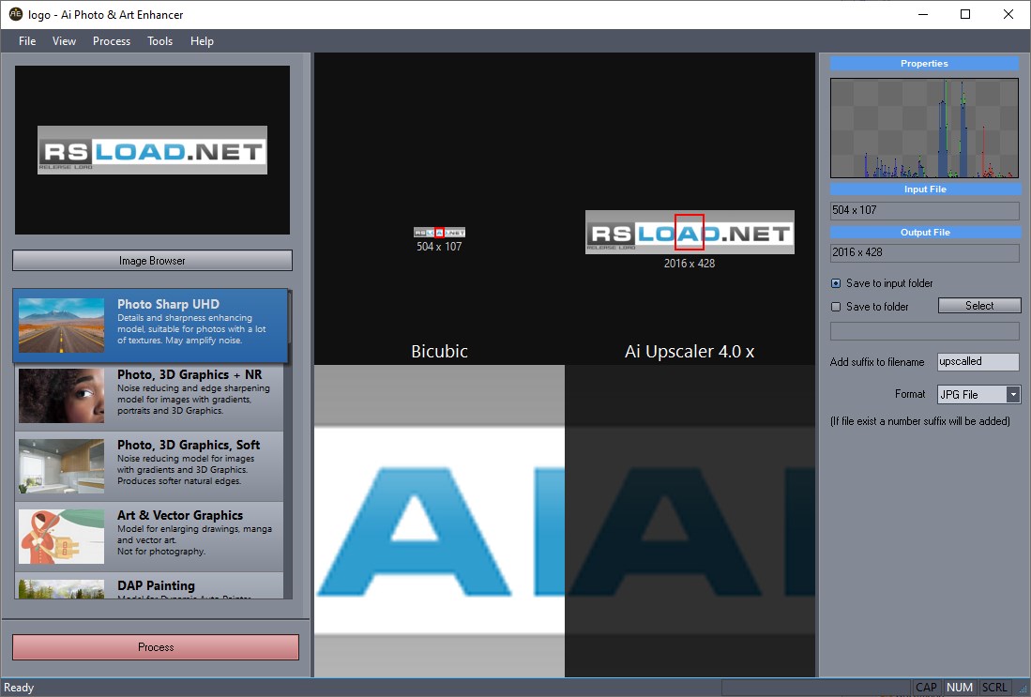Click the Art & Vector Graphics description text
Image resolution: width=1031 pixels, height=697 pixels.
tap(194, 539)
